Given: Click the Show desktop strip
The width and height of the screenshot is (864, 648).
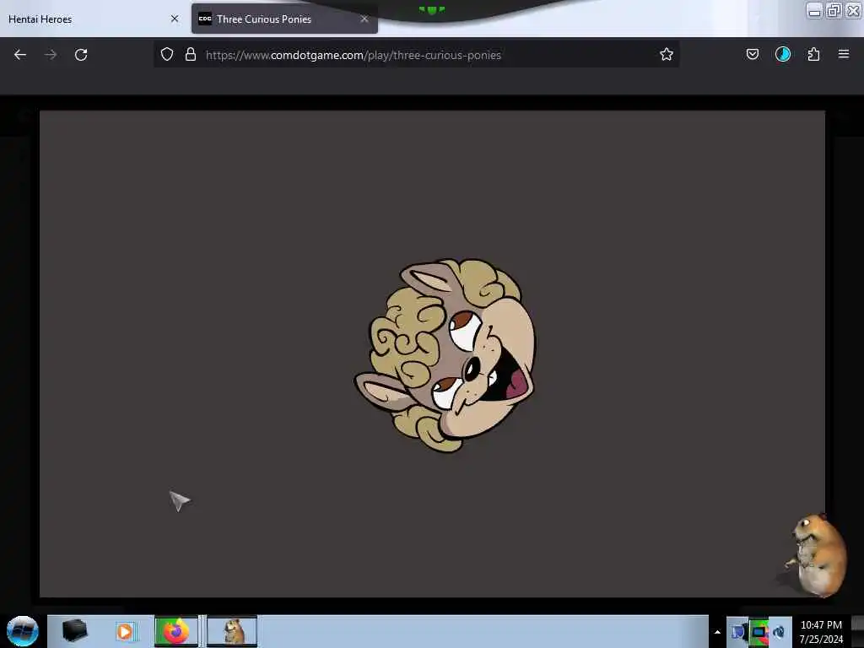Looking at the screenshot, I should 857,631.
